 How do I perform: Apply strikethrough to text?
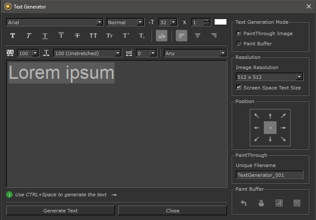point(77,36)
